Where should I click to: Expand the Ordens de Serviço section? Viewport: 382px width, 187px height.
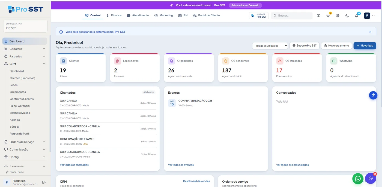point(25,142)
